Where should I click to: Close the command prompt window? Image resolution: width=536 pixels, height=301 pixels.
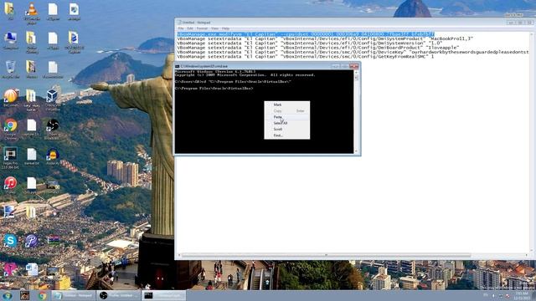[353, 66]
